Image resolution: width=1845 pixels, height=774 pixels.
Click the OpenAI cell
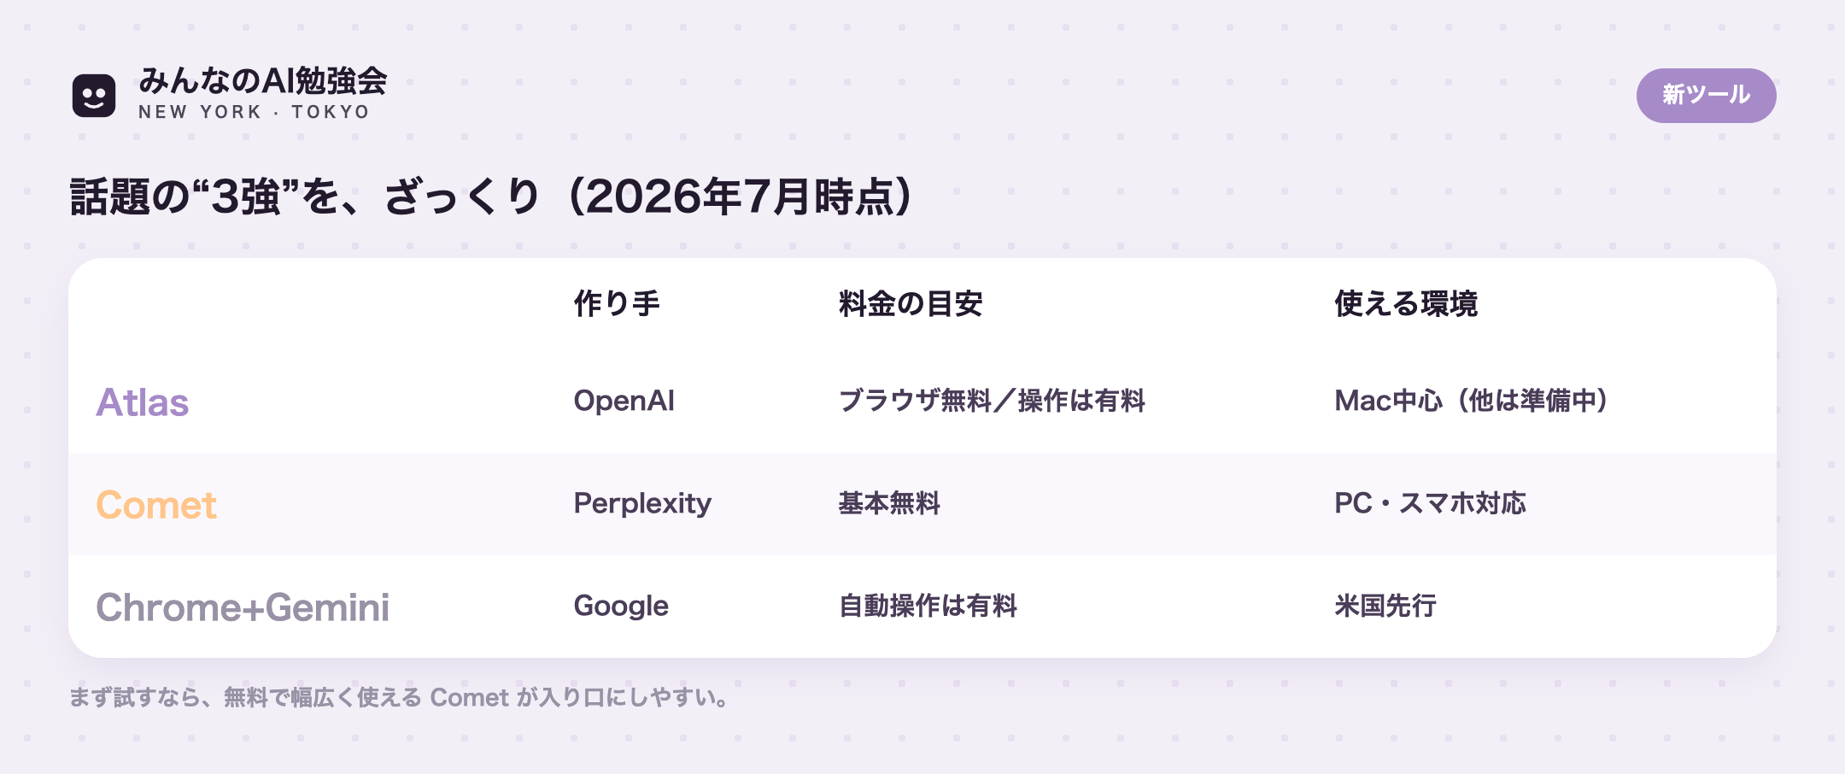(624, 401)
